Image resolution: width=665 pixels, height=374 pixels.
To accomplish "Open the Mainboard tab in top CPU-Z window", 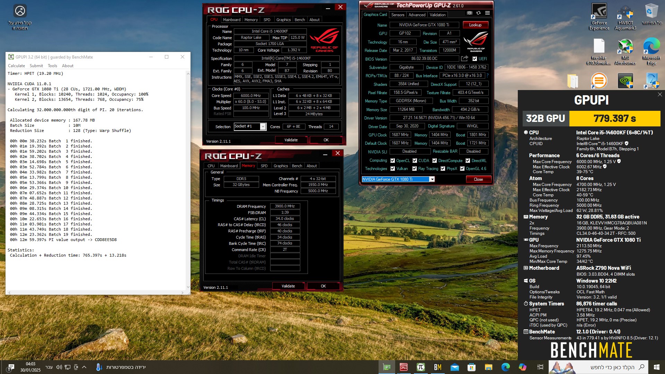I will [231, 20].
